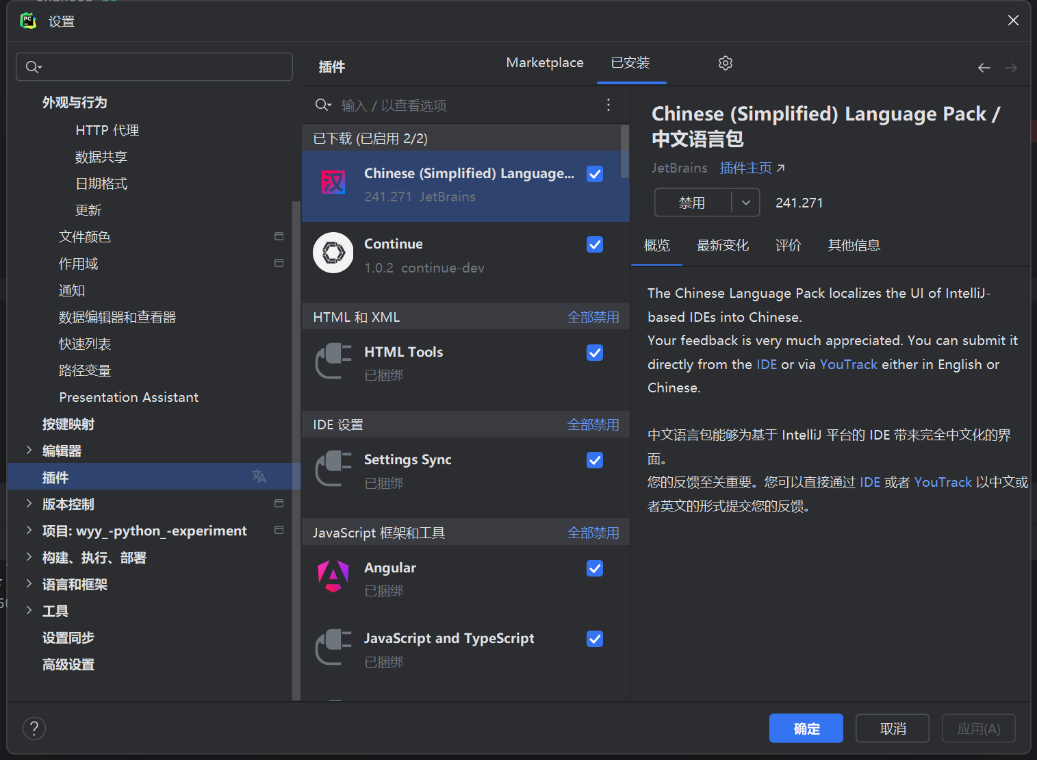Click the plugin list scrollbar thumb
This screenshot has height=760, width=1037.
624,151
